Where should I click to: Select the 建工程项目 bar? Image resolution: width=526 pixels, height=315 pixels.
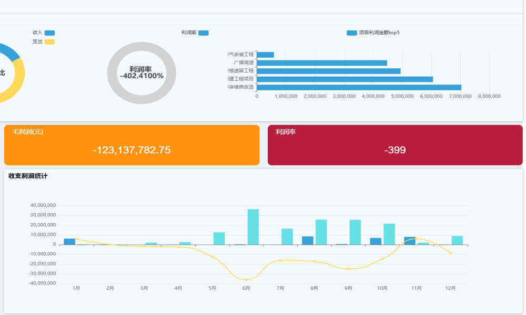click(345, 79)
